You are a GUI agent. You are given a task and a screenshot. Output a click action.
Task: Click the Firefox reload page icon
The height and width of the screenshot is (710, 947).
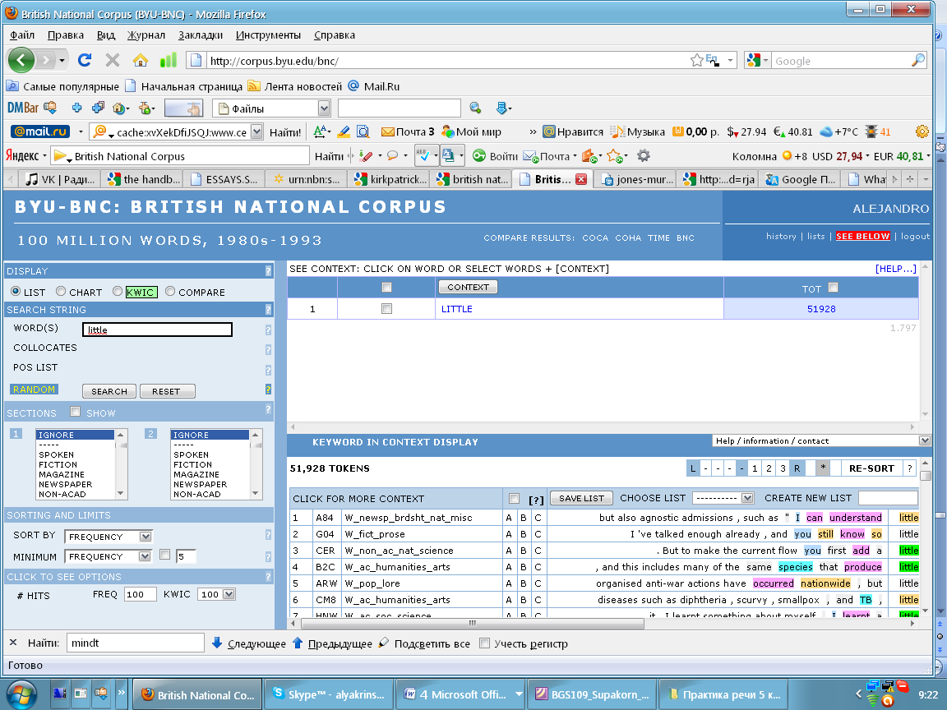[x=84, y=60]
